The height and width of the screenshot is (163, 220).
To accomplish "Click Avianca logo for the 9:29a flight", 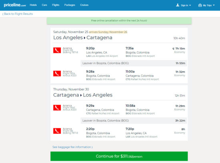I will (x=57, y=108).
